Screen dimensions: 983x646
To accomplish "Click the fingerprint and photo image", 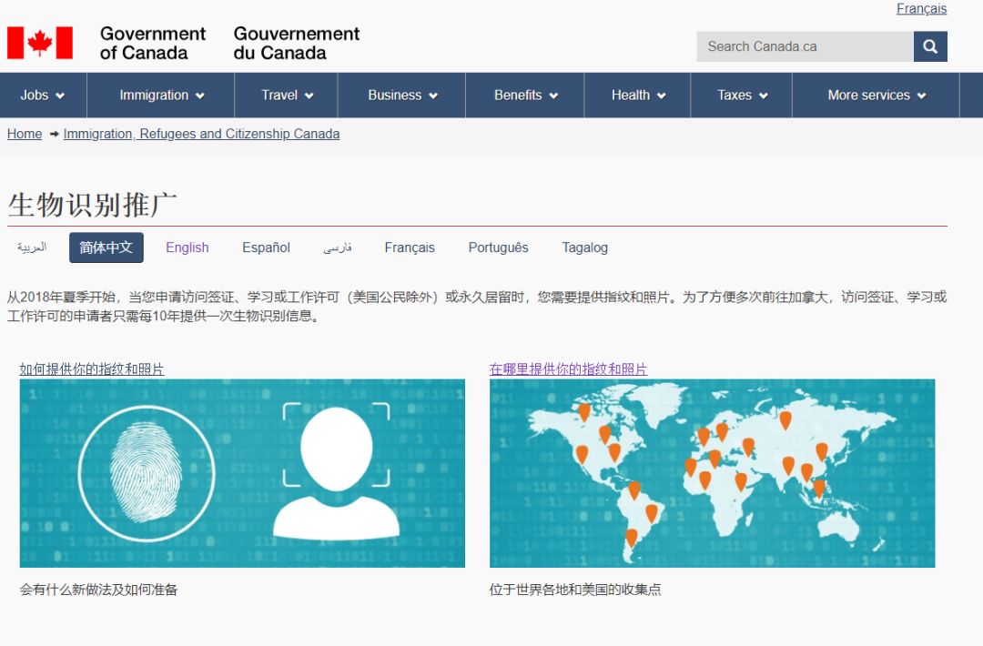I will (242, 473).
